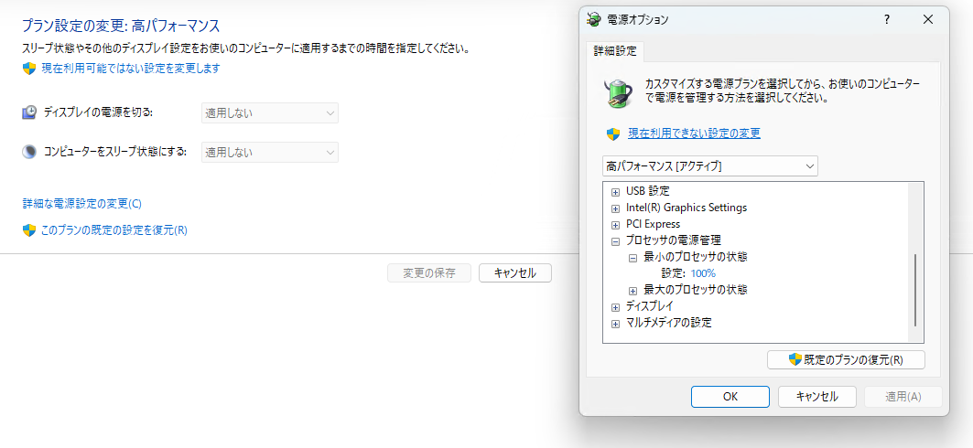Open the コンピューターをスリープ状態にする dropdown
Screen dimensions: 973x448
270,153
